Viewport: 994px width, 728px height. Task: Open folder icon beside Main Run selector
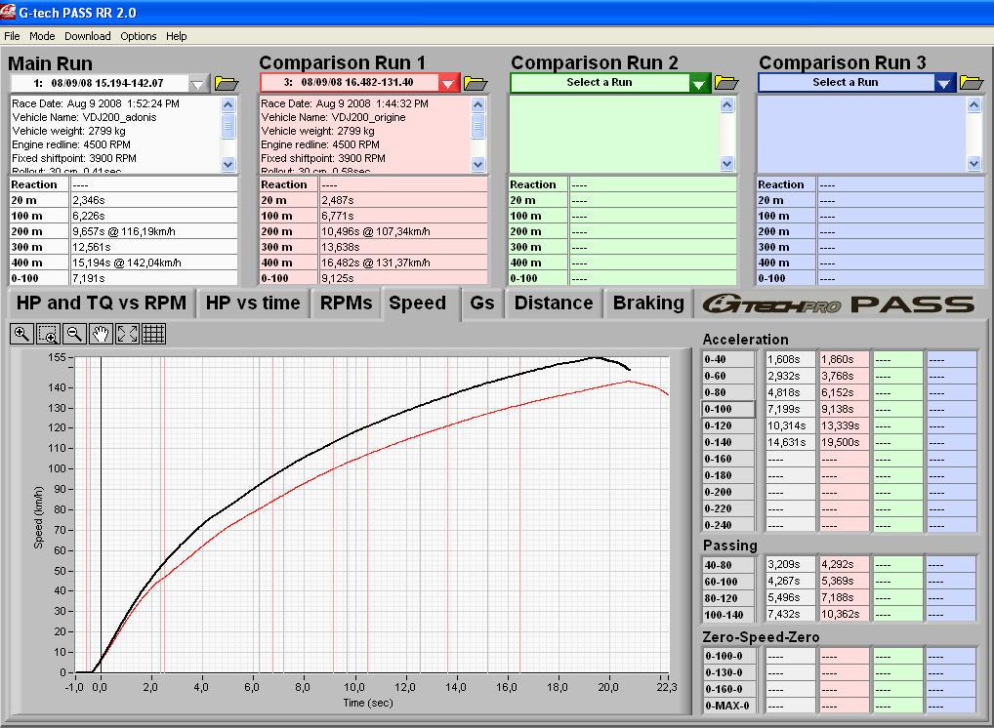tap(227, 83)
